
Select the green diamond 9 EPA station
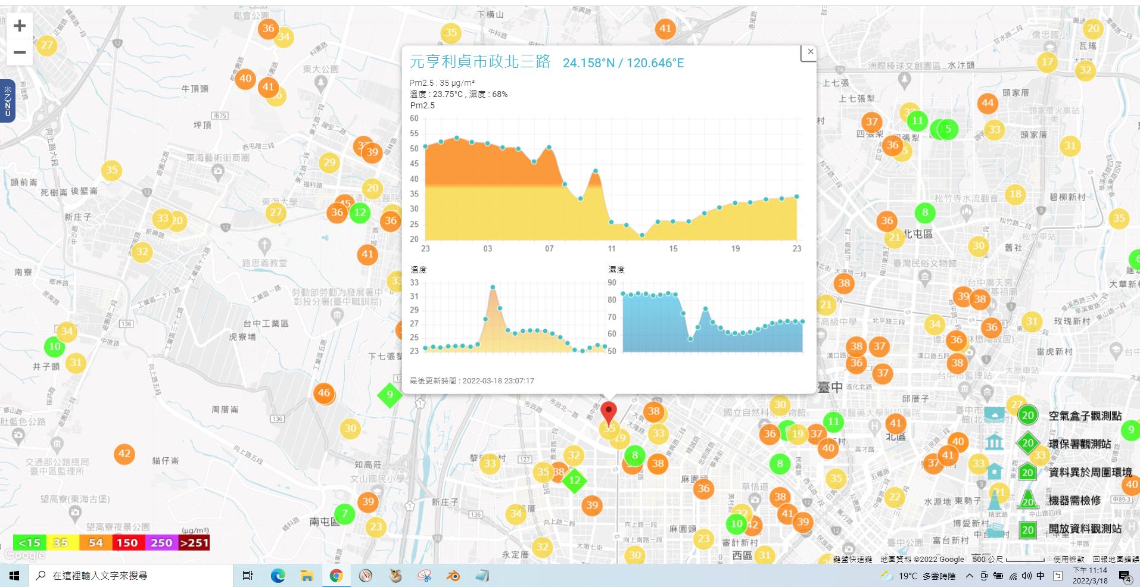pyautogui.click(x=390, y=395)
